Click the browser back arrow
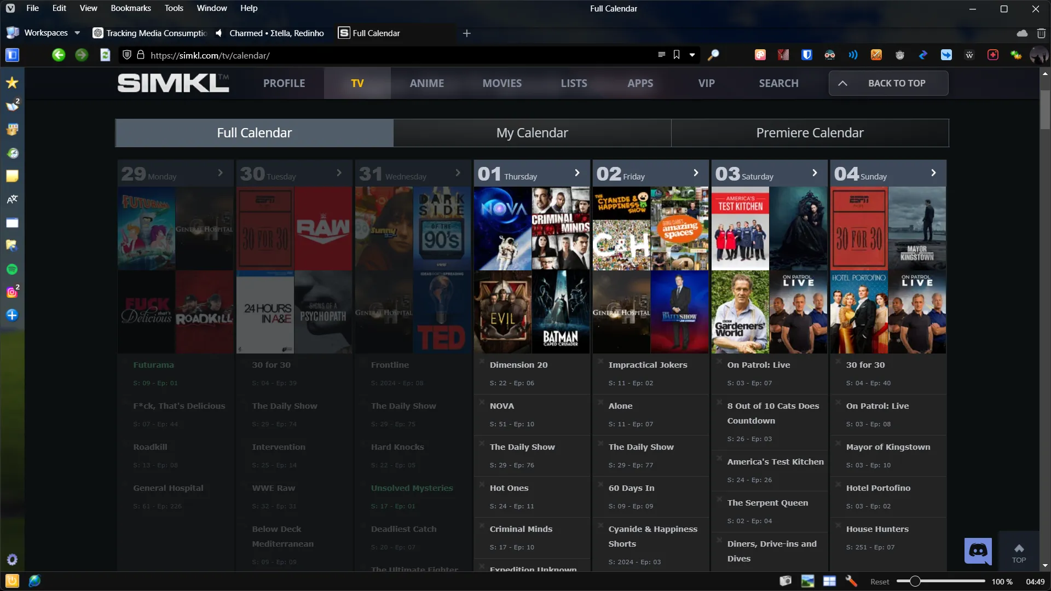Screen dimensions: 1051x591 point(59,55)
